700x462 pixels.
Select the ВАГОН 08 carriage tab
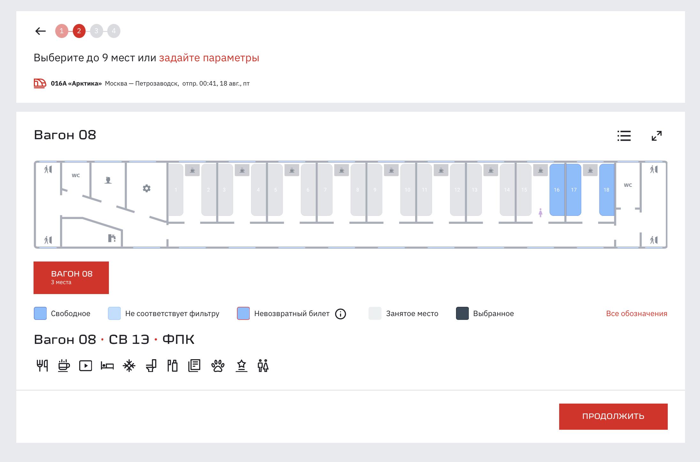click(x=71, y=277)
